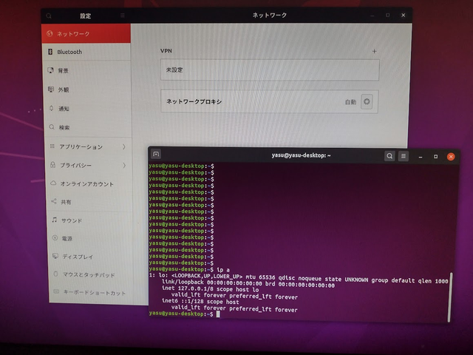Screen dimensions: 473x355
Task: Click the 通知 bell icon
Action: 51,108
